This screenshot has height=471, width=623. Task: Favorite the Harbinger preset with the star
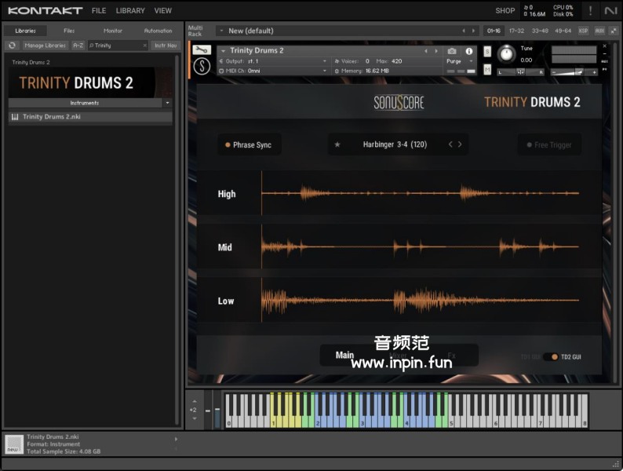click(x=337, y=144)
